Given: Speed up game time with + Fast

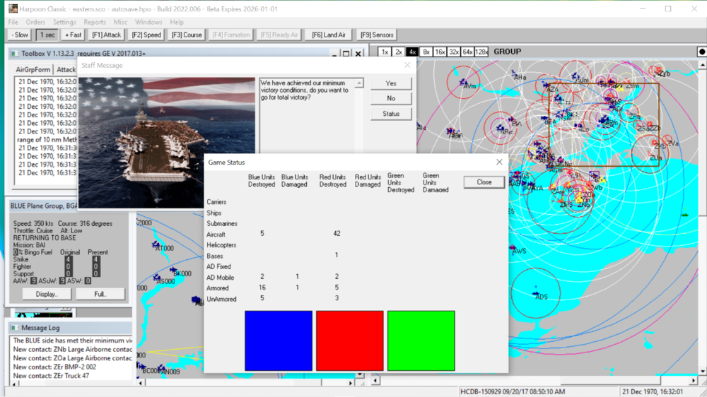Looking at the screenshot, I should tap(73, 35).
